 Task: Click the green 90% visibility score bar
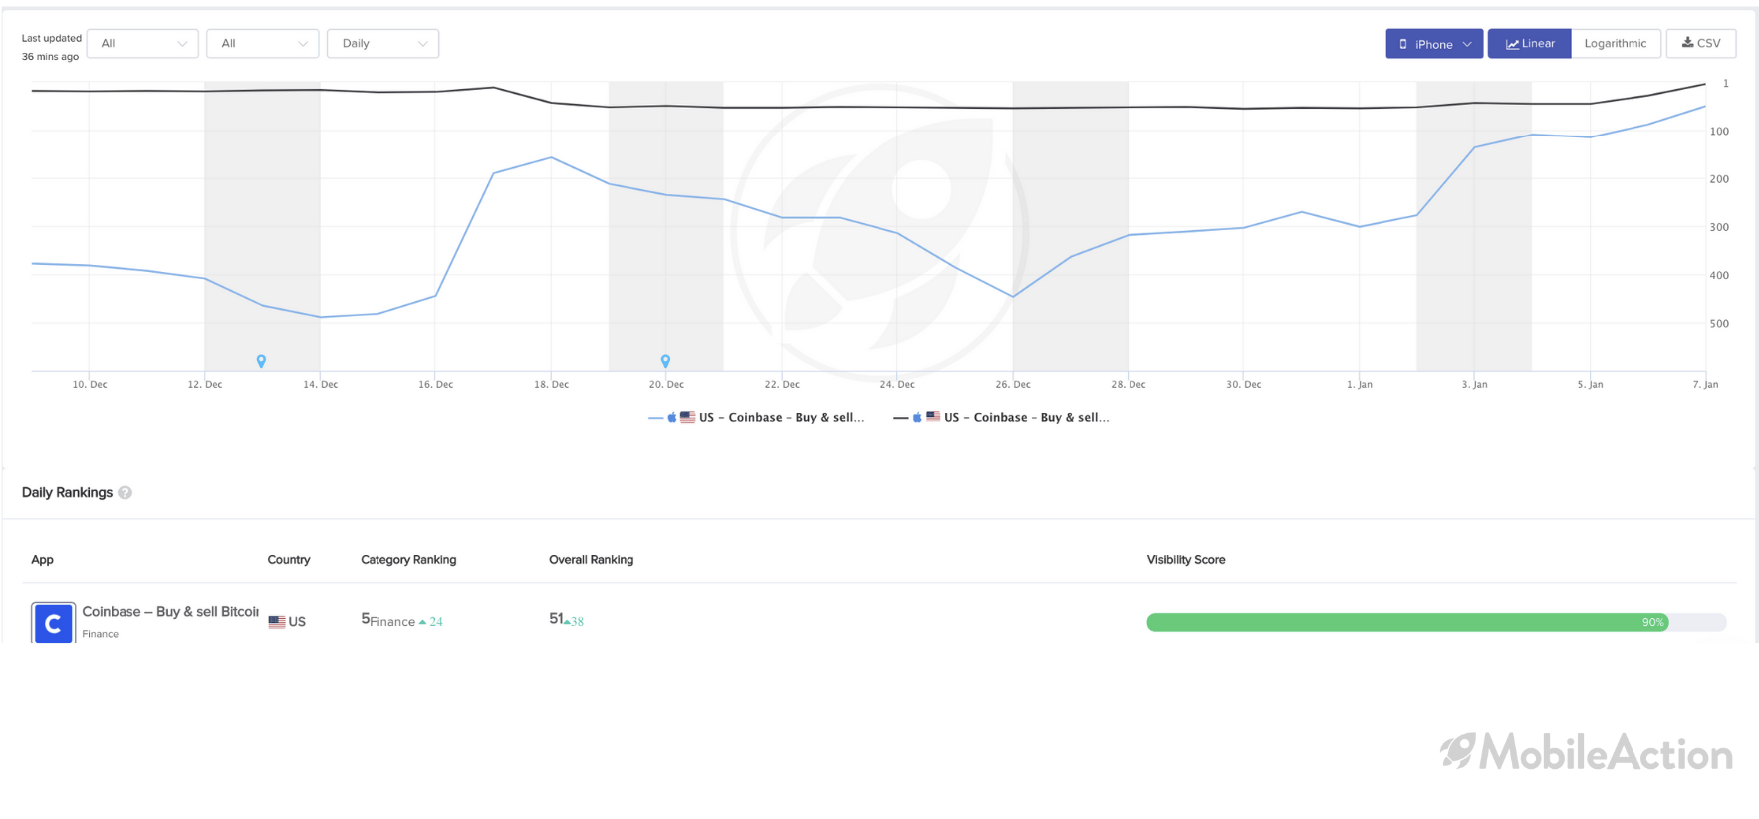(1407, 622)
